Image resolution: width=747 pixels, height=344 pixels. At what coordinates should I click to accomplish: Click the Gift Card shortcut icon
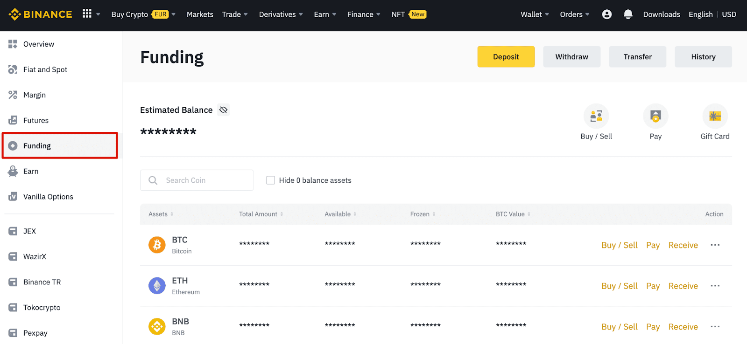715,116
